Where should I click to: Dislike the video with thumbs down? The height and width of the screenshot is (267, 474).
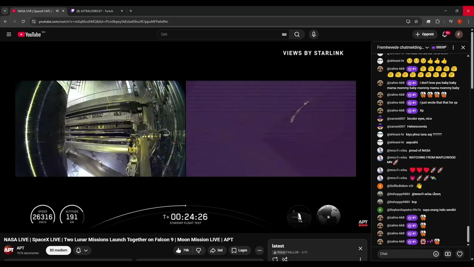[x=198, y=250]
